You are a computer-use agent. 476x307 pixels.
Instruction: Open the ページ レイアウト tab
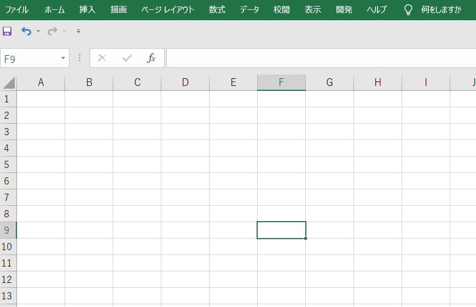(x=167, y=10)
